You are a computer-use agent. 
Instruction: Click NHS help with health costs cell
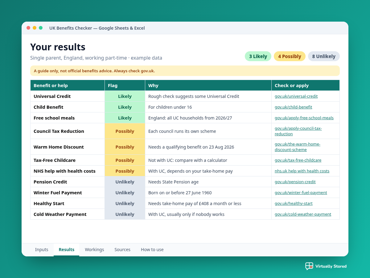(x=68, y=171)
